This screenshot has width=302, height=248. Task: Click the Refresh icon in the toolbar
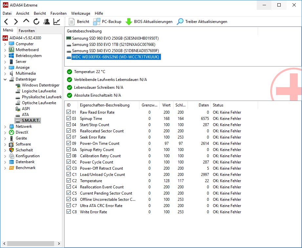pyautogui.click(x=36, y=22)
